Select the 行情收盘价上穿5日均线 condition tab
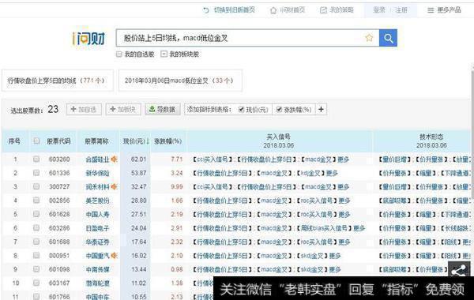 coord(58,81)
